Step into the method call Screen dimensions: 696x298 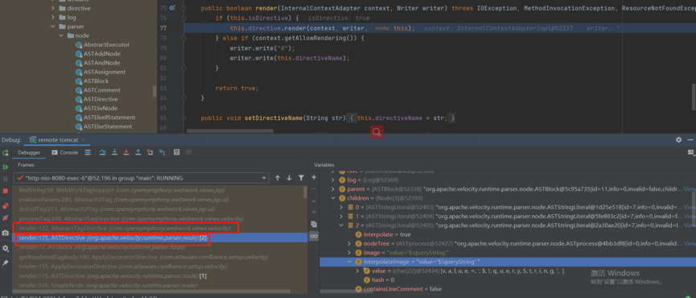pyautogui.click(x=114, y=152)
